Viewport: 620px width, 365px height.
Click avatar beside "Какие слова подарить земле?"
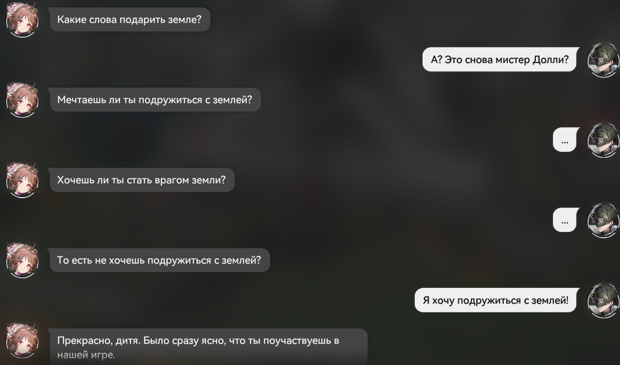(21, 20)
